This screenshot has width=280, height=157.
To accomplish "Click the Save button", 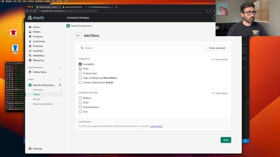I will pos(226,140).
